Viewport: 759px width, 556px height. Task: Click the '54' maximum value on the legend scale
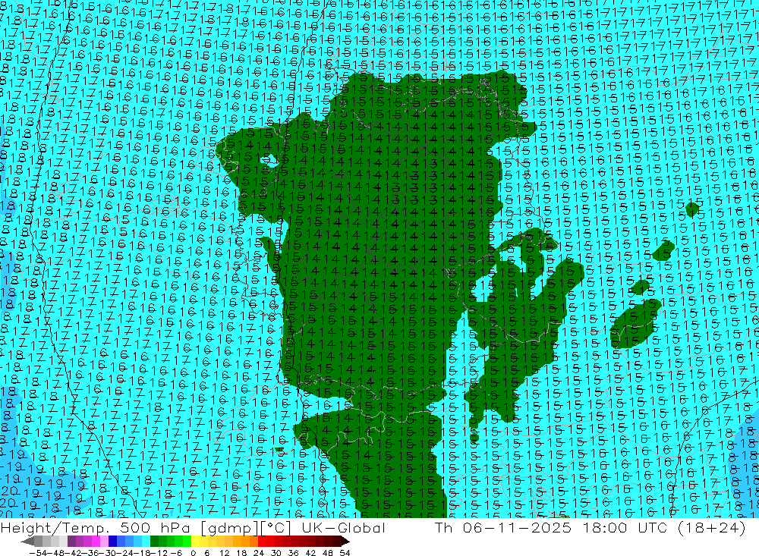click(345, 553)
